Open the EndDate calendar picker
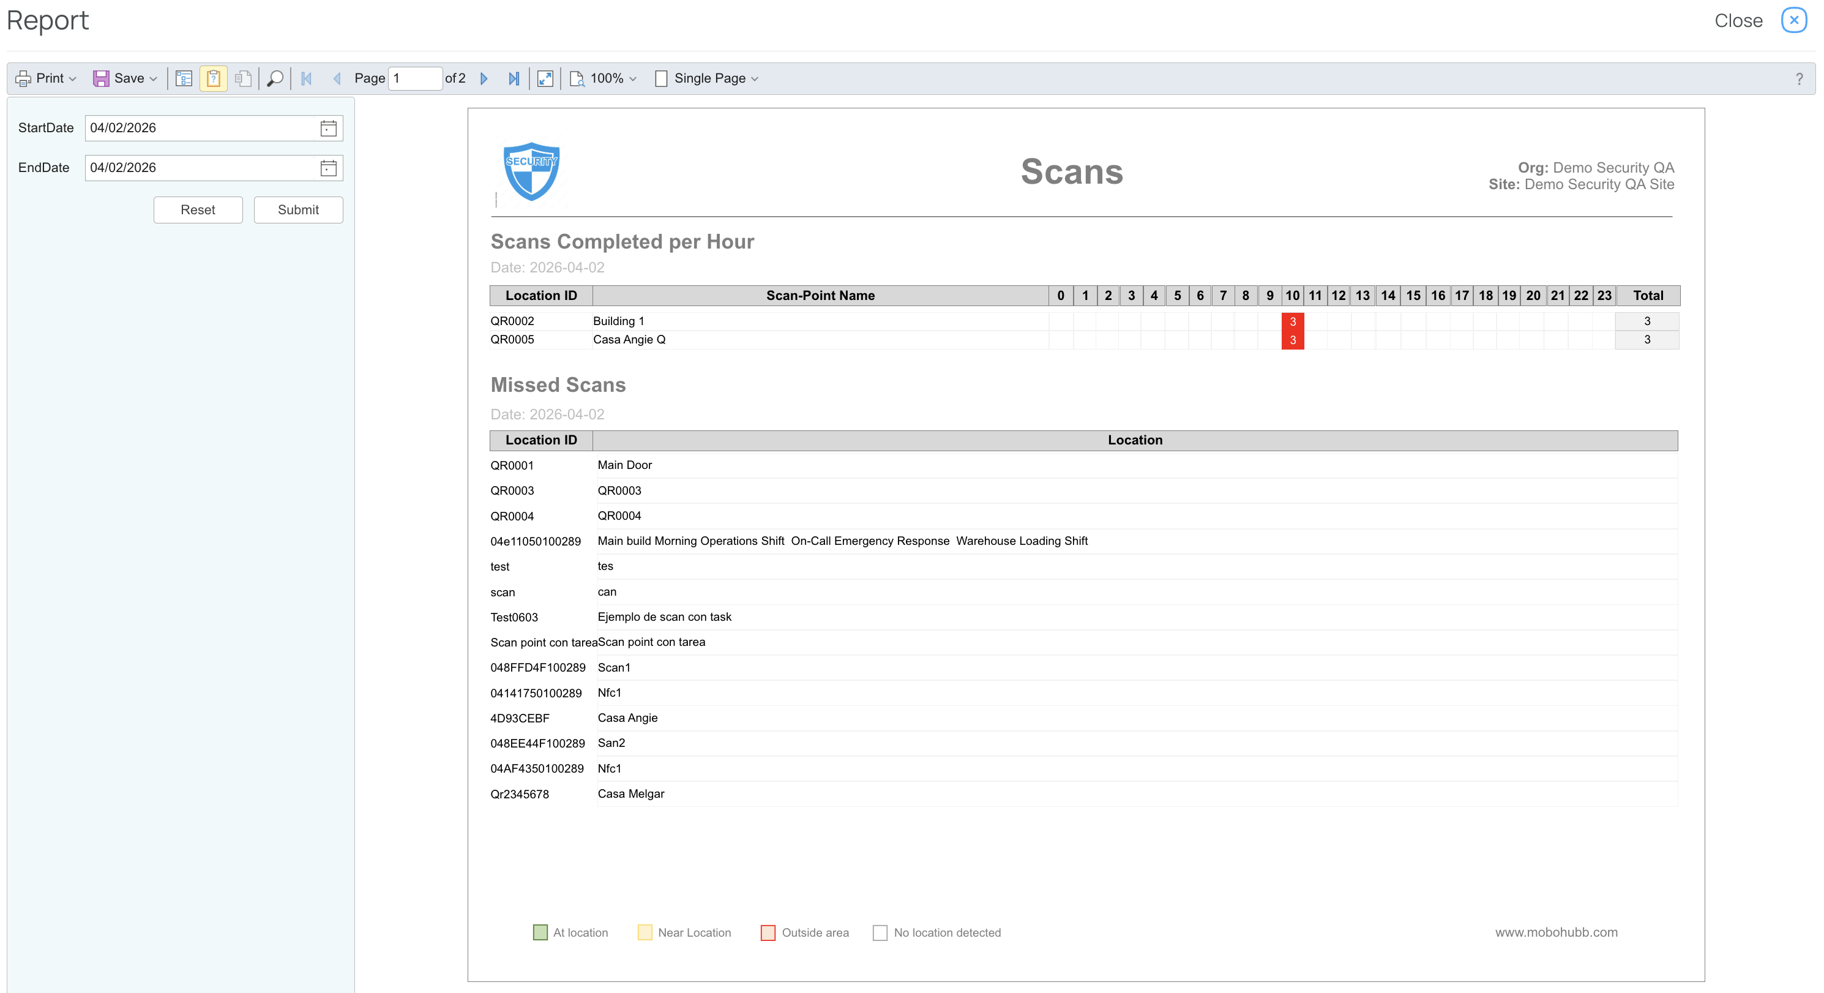Image resolution: width=1824 pixels, height=993 pixels. tap(328, 168)
